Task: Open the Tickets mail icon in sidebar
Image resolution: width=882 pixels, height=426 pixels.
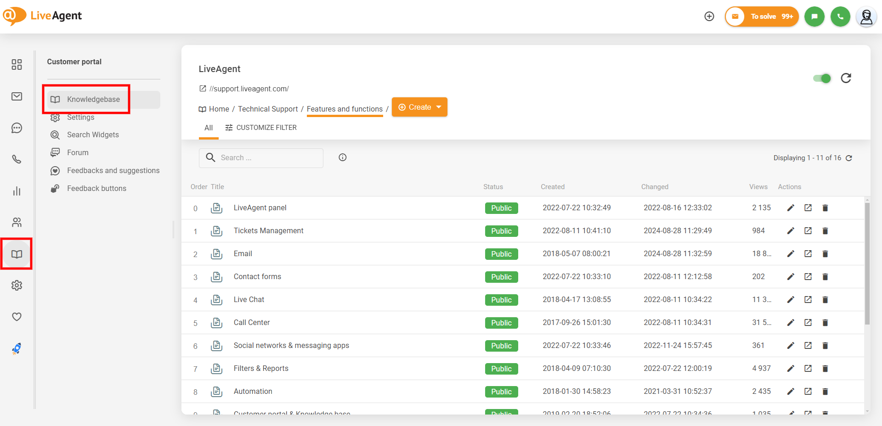Action: [17, 96]
